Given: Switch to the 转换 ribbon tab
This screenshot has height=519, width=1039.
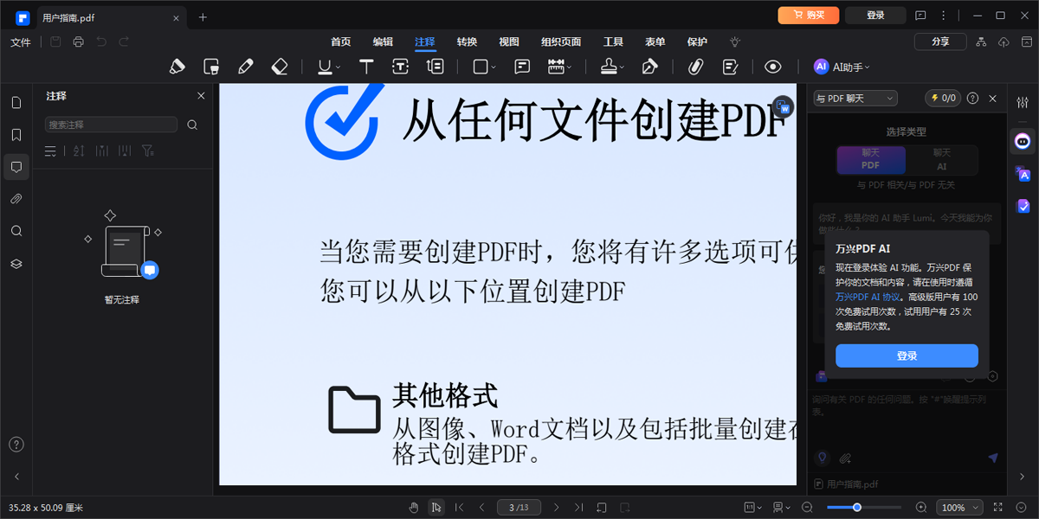Looking at the screenshot, I should point(467,42).
